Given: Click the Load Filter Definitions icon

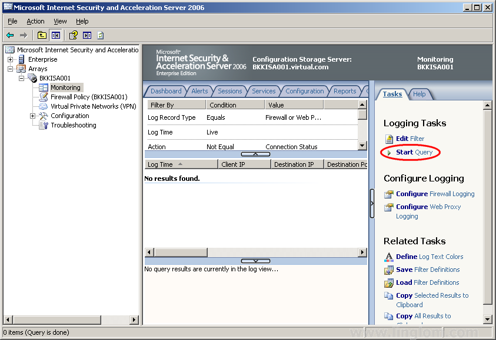Looking at the screenshot, I should (389, 283).
